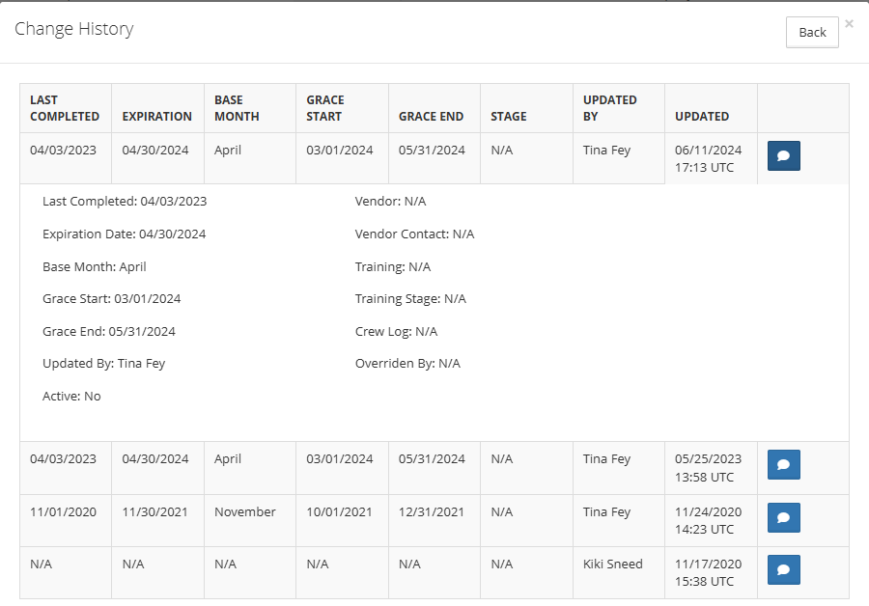Select the November base month row

pos(434,521)
